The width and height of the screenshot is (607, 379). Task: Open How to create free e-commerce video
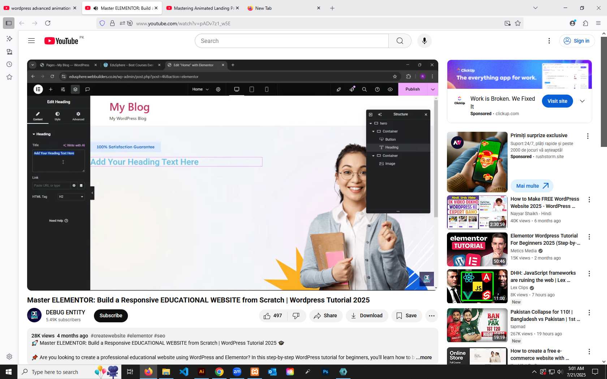[539, 354]
